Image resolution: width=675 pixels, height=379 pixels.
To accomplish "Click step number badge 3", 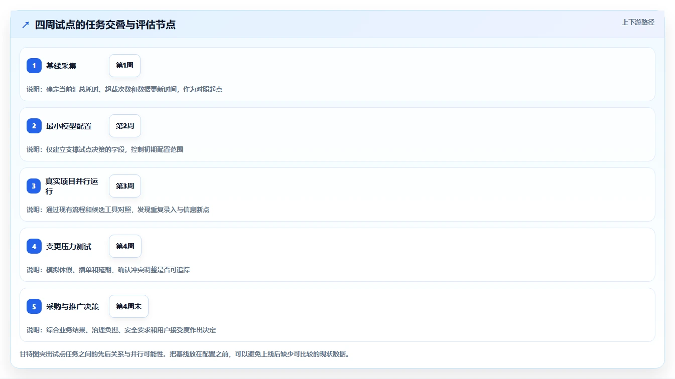I will (x=34, y=186).
